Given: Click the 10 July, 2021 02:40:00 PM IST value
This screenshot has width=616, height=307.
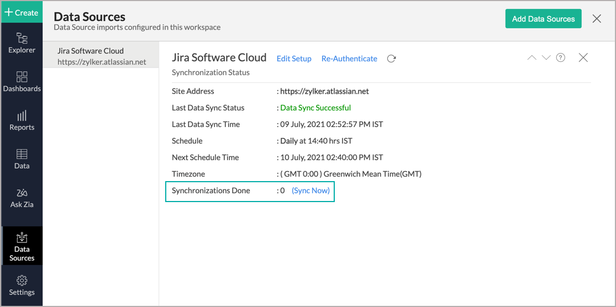Looking at the screenshot, I should tap(331, 158).
